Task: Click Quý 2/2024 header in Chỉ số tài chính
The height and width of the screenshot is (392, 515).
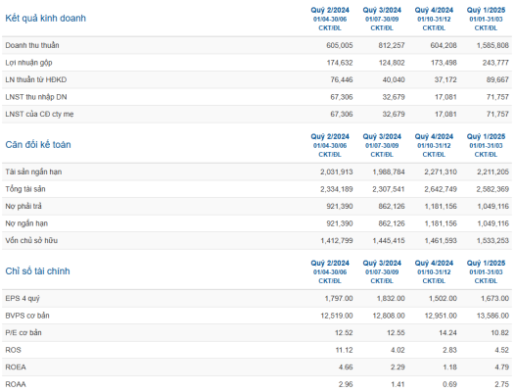Action: [x=330, y=264]
